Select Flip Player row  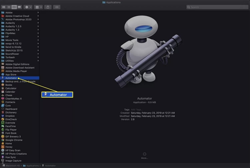point(20,130)
